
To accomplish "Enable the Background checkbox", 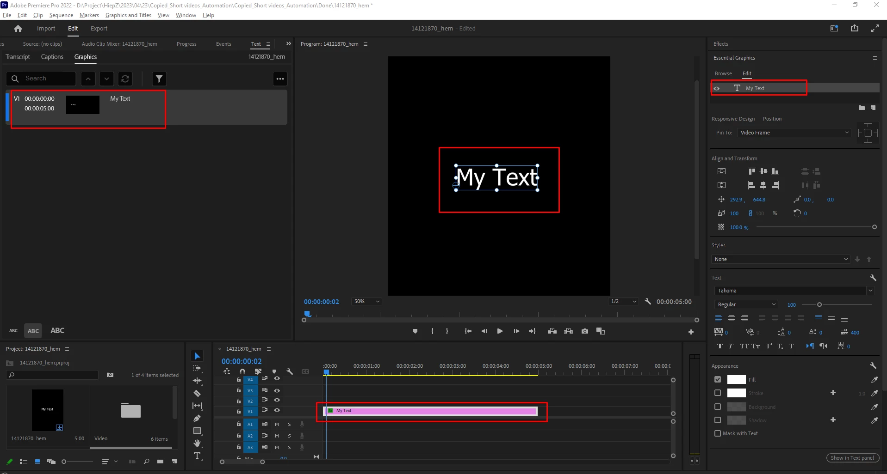I will [718, 407].
